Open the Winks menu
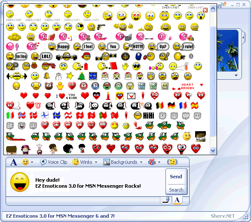Viewport: 251px width, 222px height. [82, 162]
